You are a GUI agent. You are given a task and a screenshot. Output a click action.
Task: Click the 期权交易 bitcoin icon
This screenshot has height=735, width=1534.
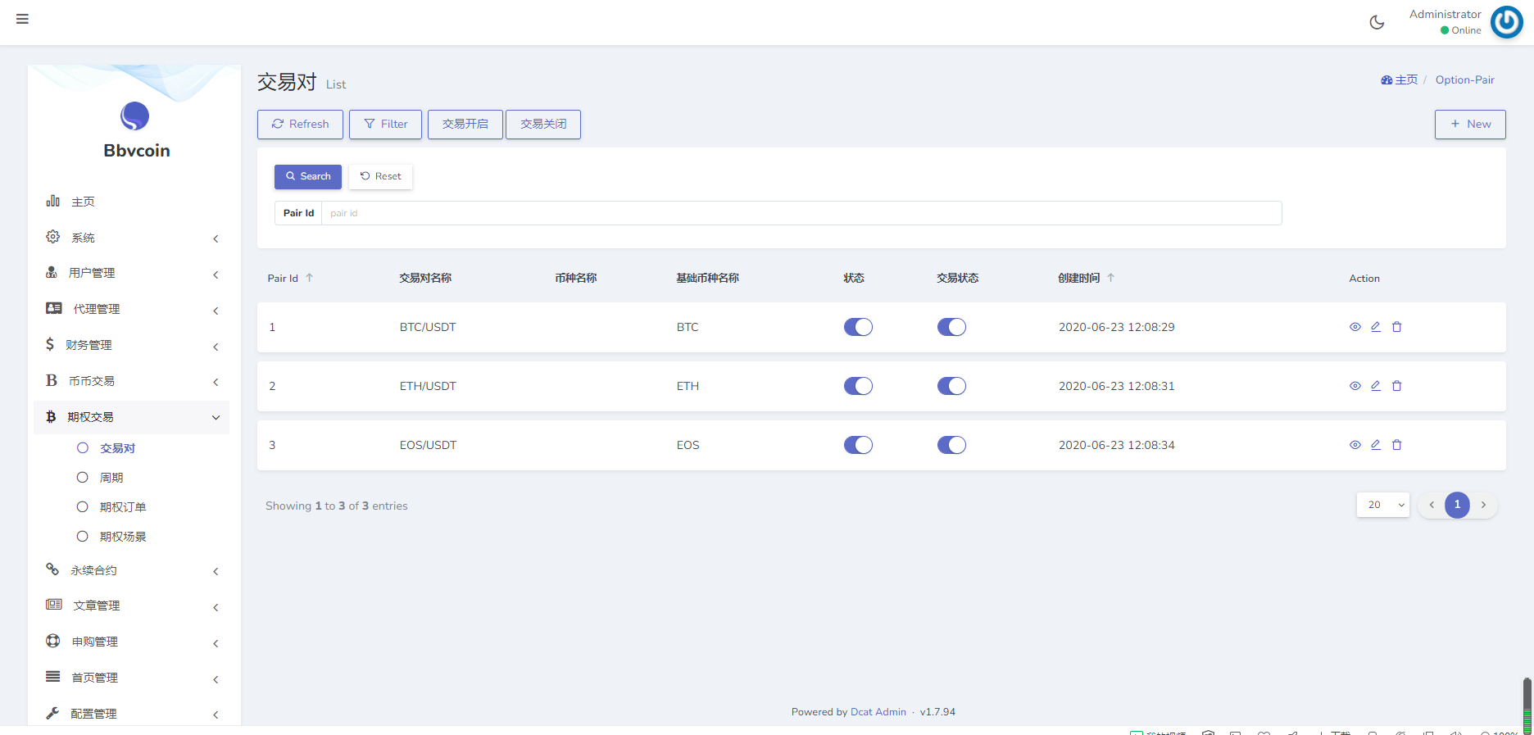click(x=51, y=416)
